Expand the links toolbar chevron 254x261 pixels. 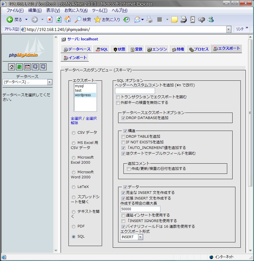coord(247,28)
